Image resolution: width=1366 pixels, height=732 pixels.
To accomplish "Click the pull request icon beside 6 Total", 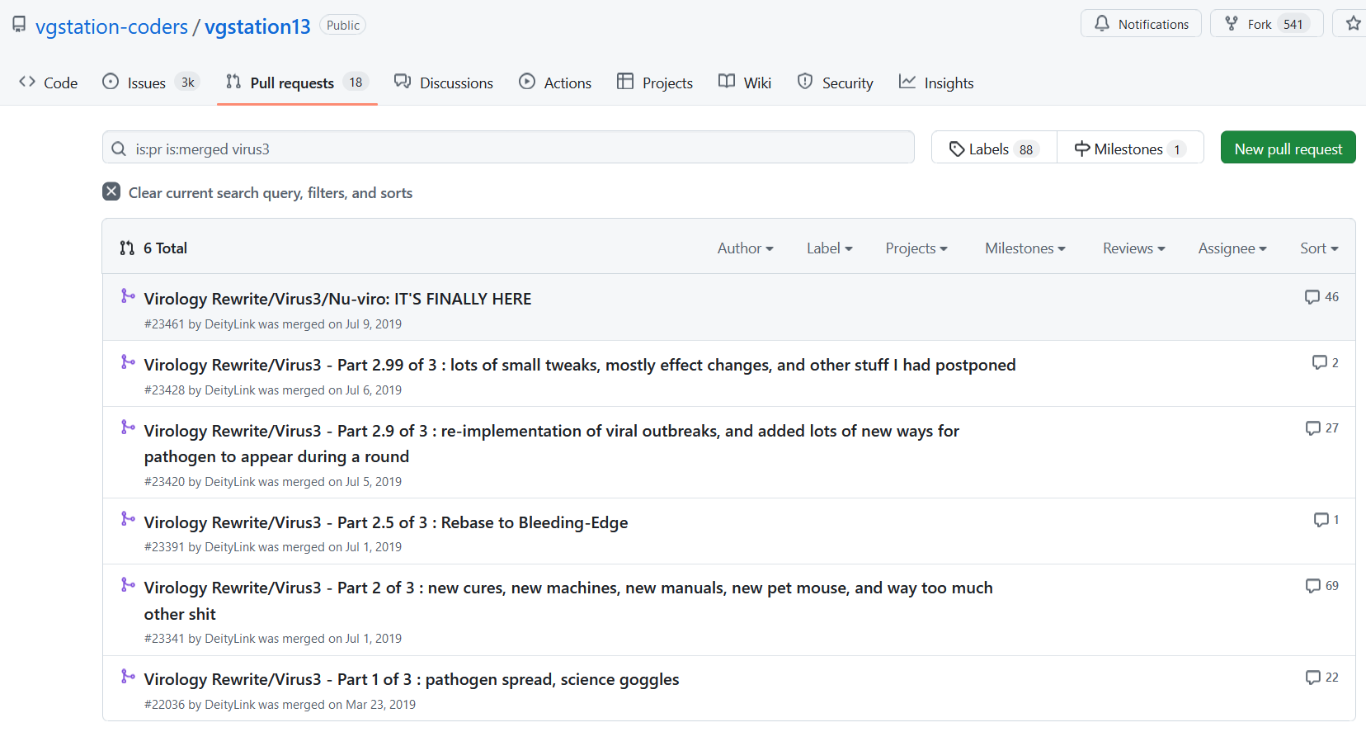I will click(127, 248).
